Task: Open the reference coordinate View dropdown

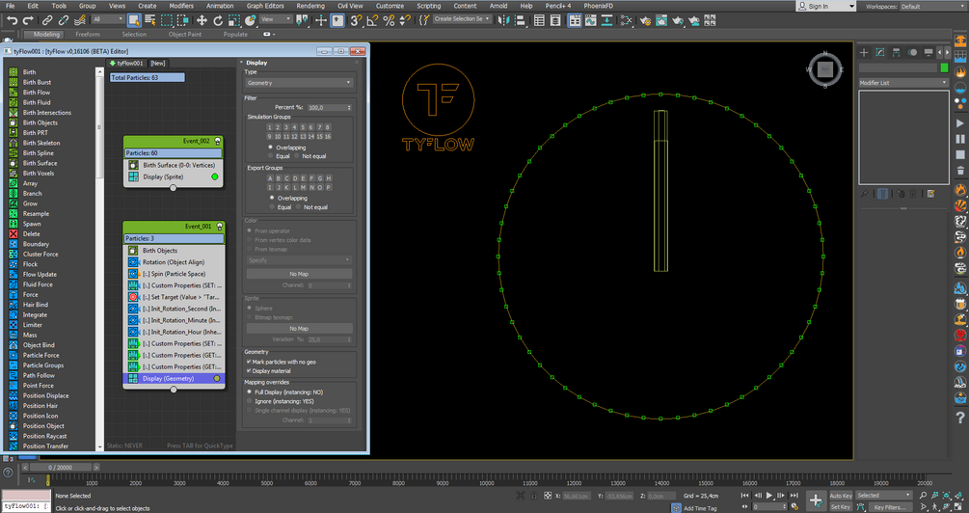Action: (x=276, y=20)
